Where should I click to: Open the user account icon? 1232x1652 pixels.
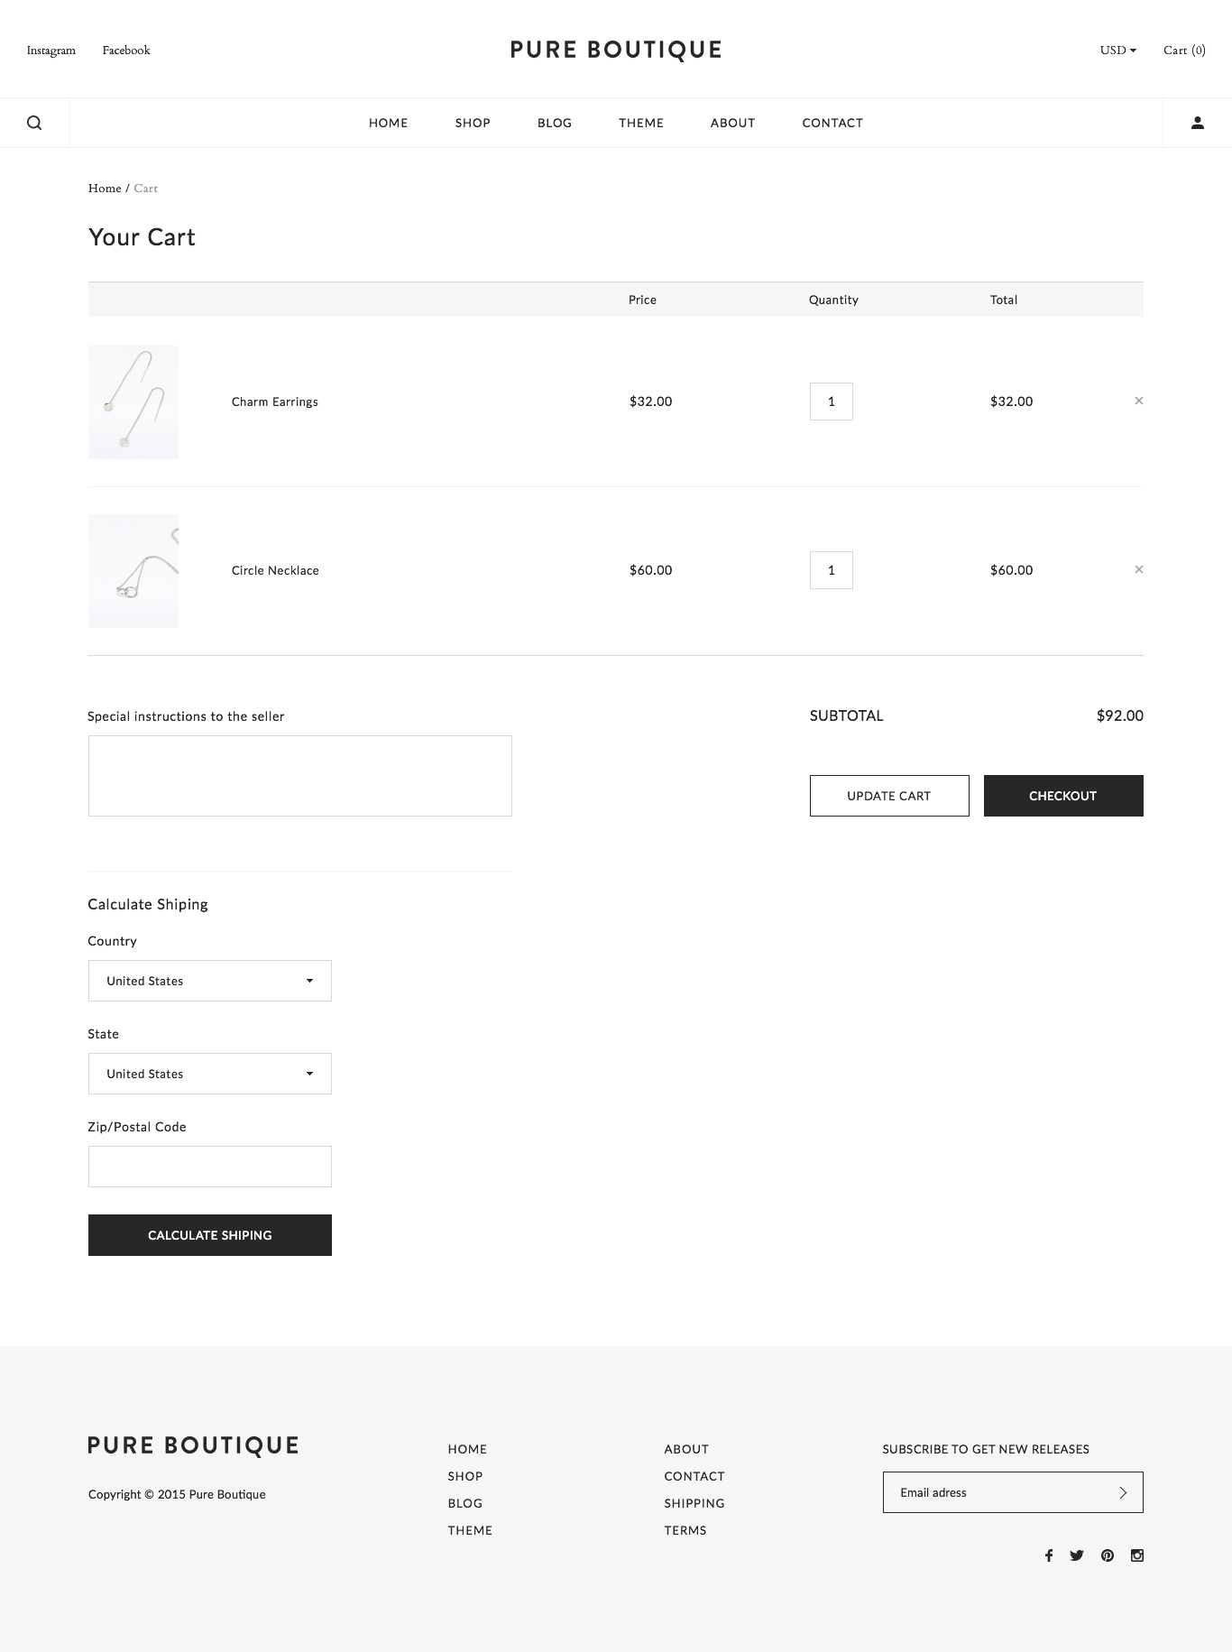coord(1197,123)
